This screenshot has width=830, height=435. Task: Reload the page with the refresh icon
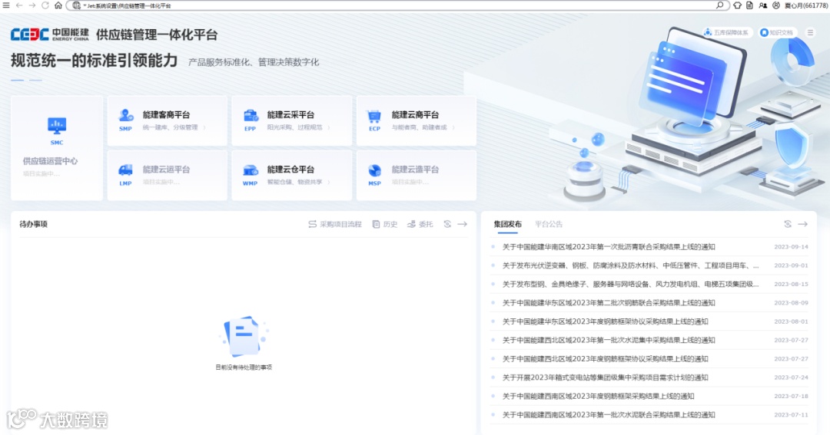tap(45, 5)
